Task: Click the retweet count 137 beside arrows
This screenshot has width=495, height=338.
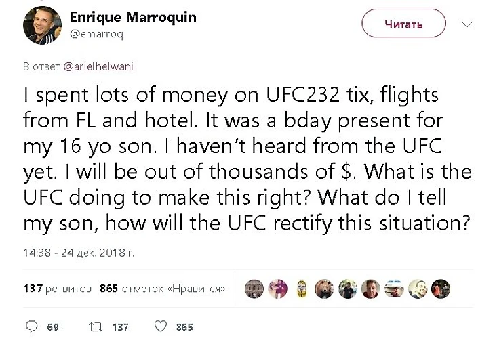Action: coord(121,327)
